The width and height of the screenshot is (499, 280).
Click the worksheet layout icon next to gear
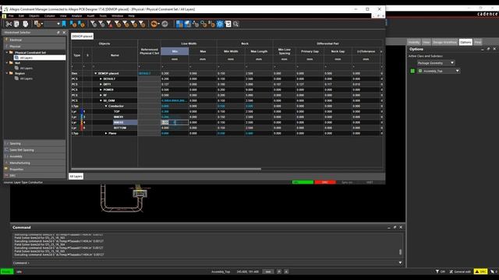pyautogui.click(x=228, y=24)
